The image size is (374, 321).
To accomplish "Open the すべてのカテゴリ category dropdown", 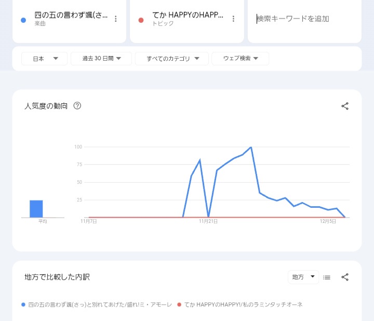I will pos(172,59).
